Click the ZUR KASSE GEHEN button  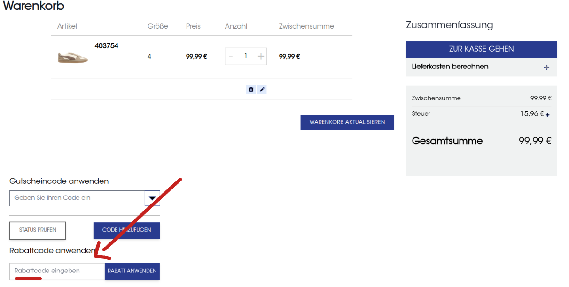pos(481,49)
